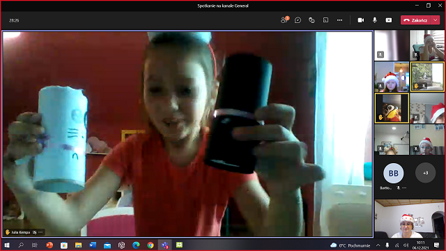Viewport: 446px width, 251px height.
Task: Click the Zakończ end call button
Action: [x=416, y=20]
